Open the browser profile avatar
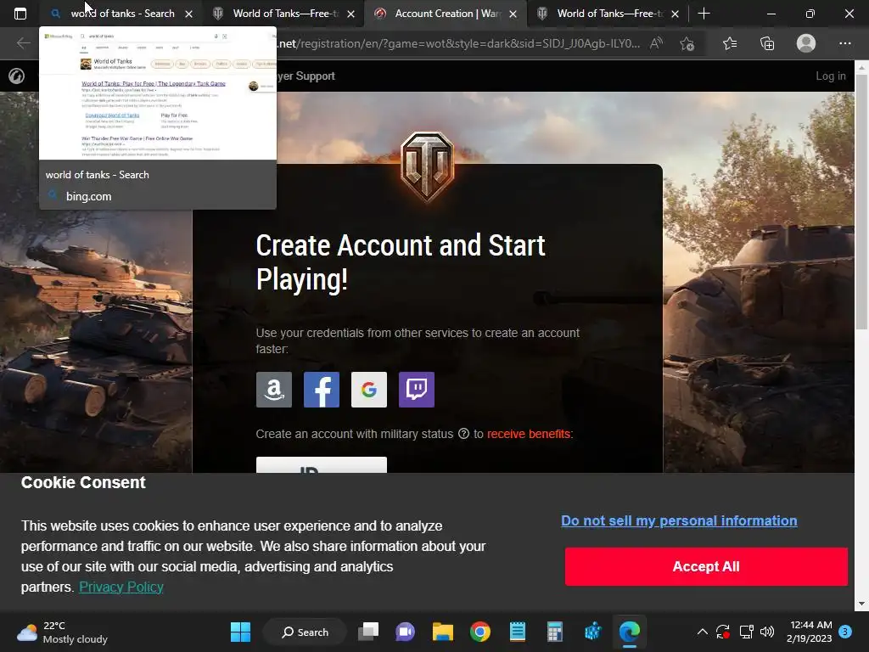The height and width of the screenshot is (652, 869). (x=806, y=43)
